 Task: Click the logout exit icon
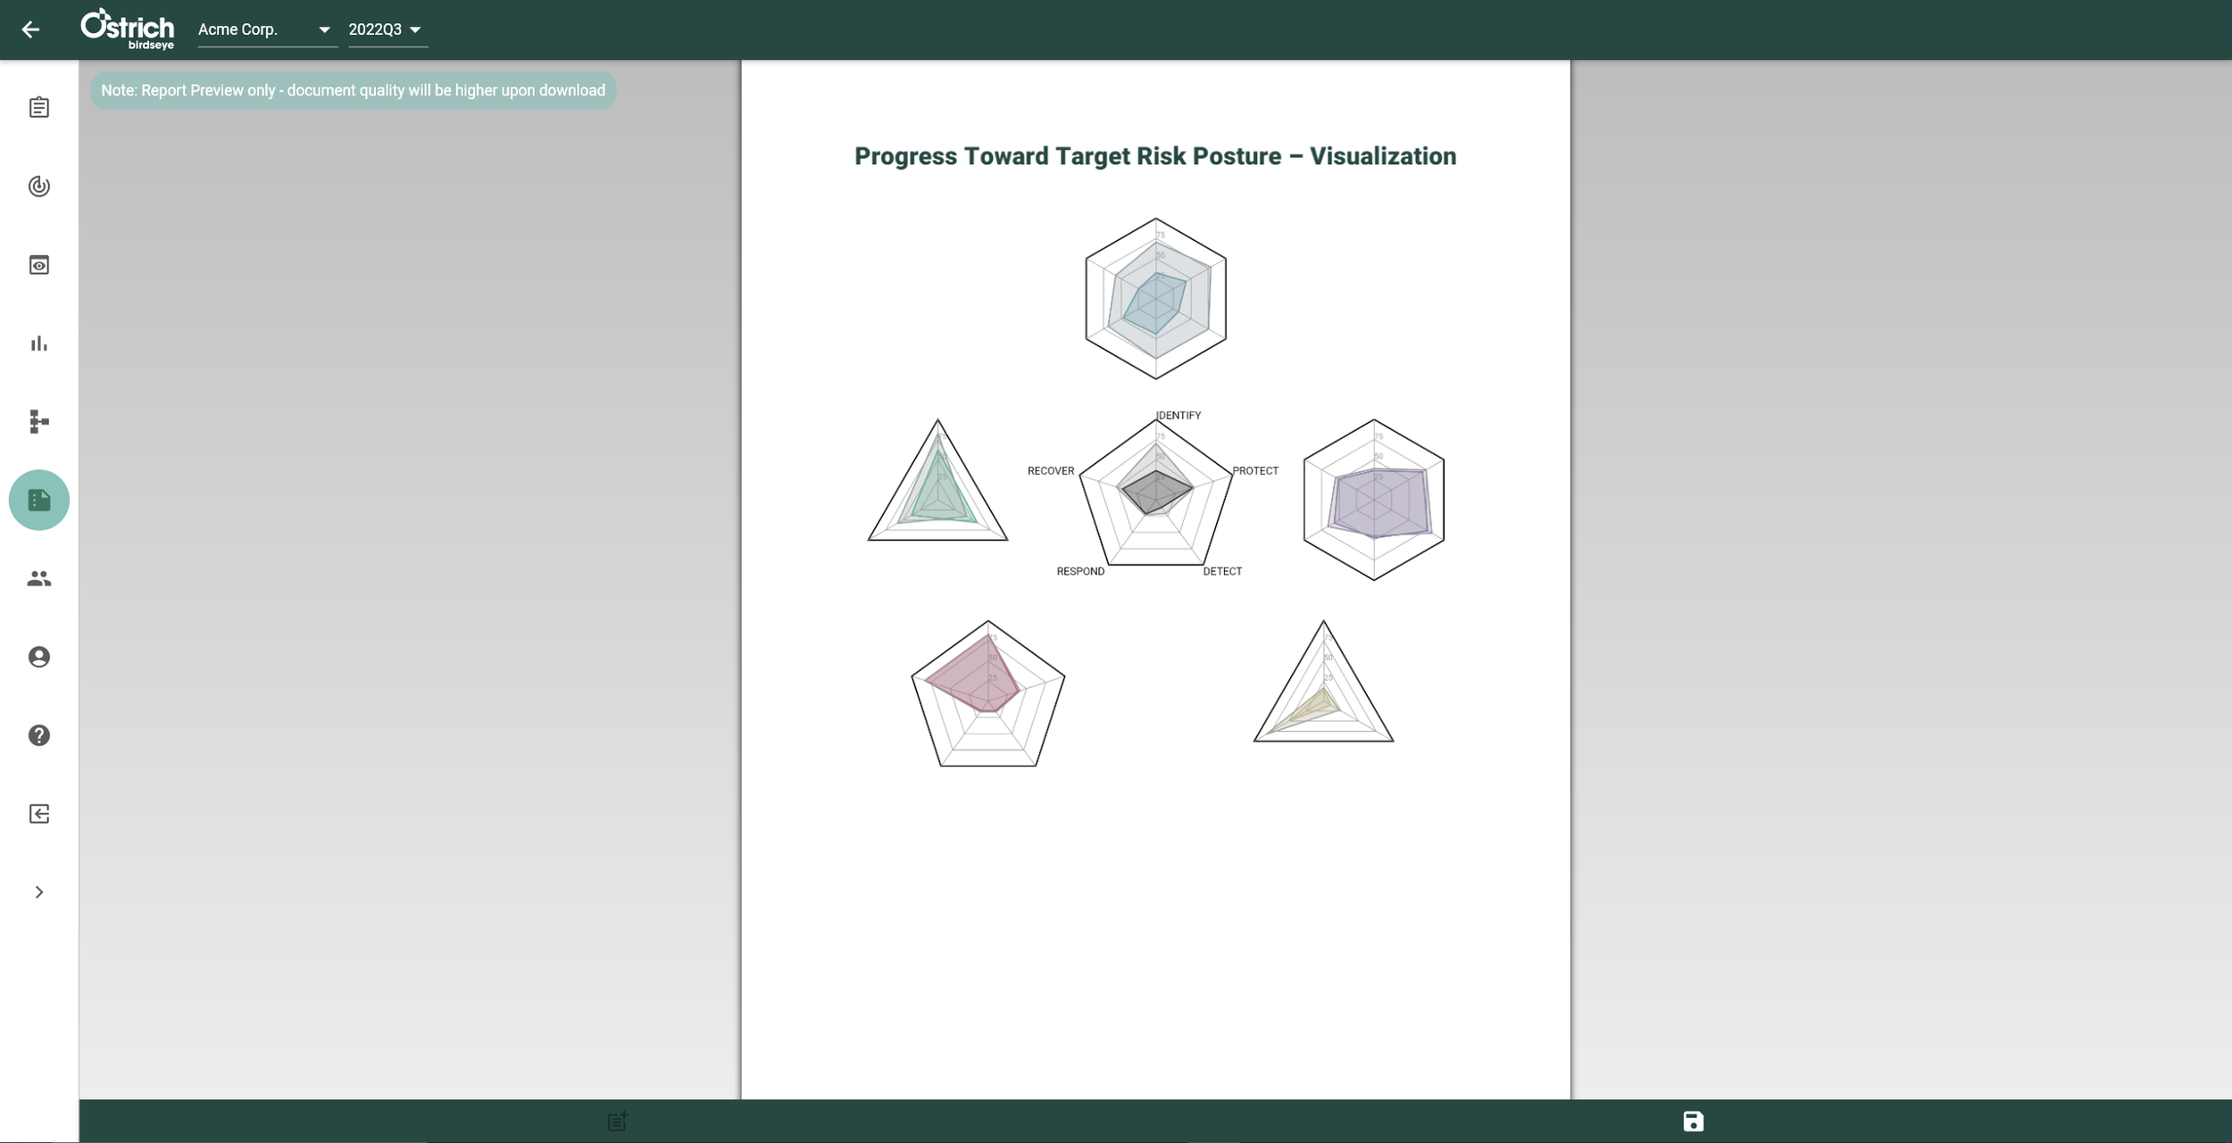(39, 815)
